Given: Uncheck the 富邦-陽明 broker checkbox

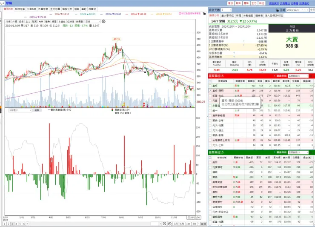Looking at the screenshot, I should [210, 91].
